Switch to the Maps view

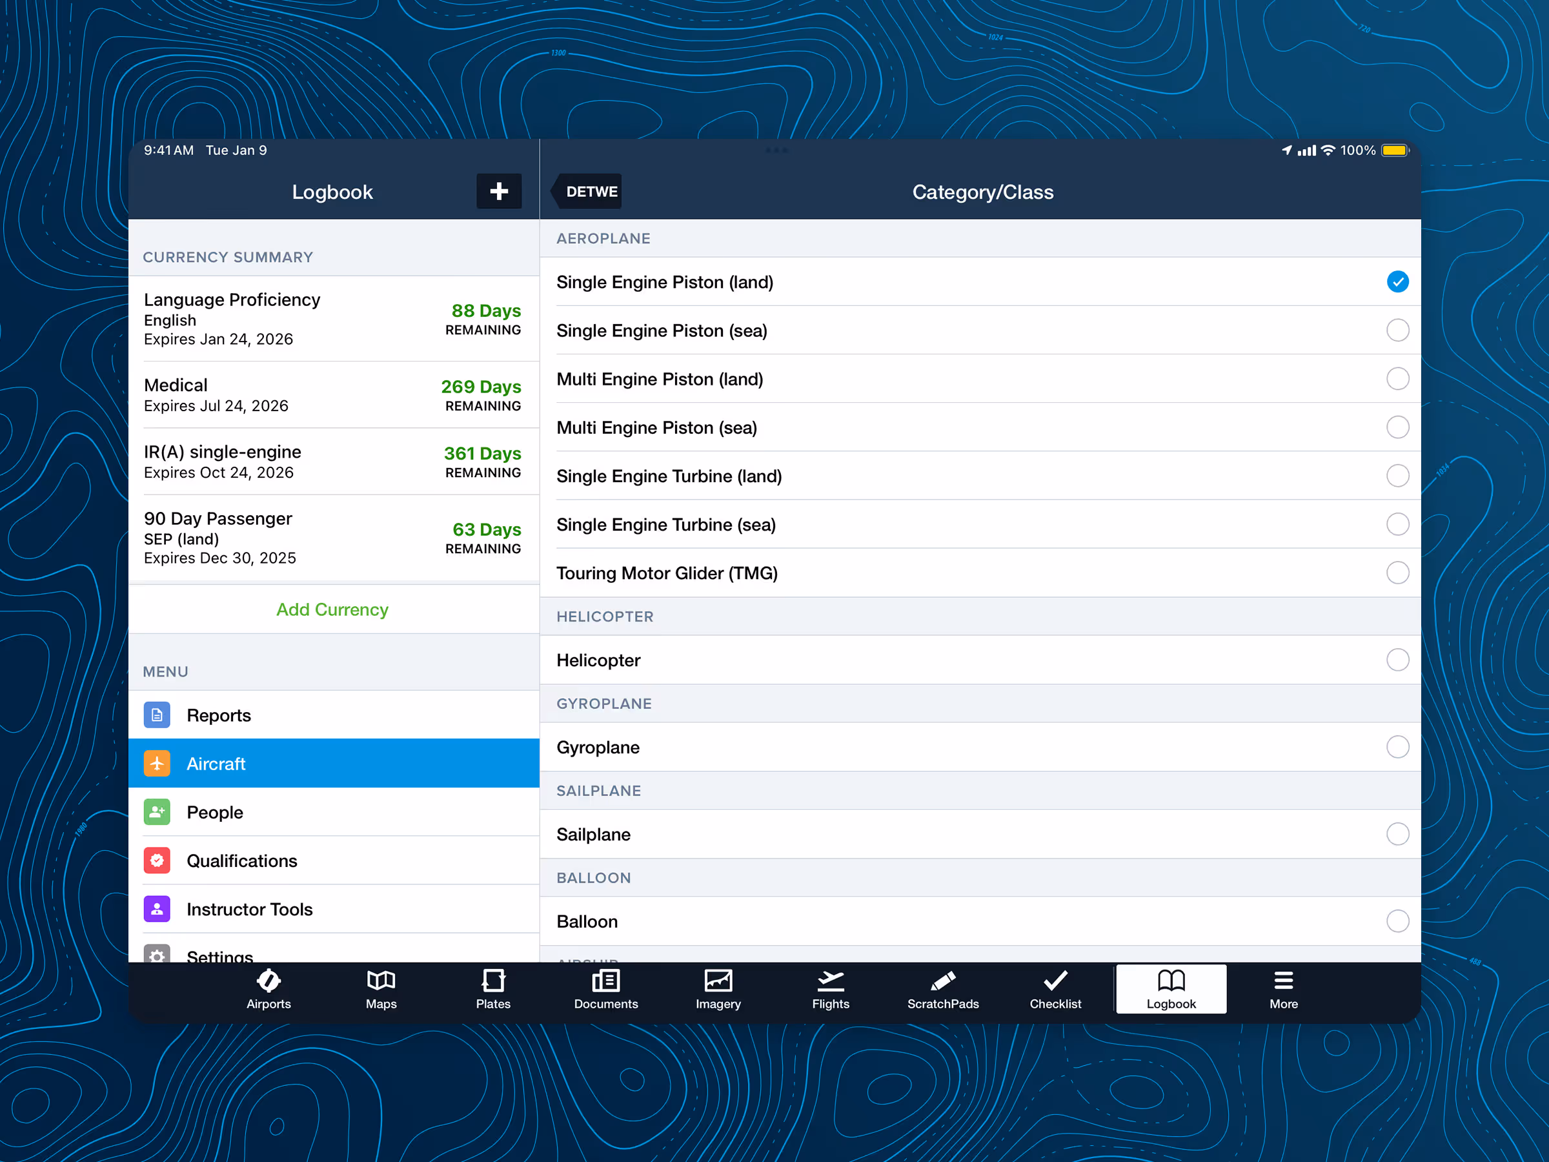coord(381,989)
